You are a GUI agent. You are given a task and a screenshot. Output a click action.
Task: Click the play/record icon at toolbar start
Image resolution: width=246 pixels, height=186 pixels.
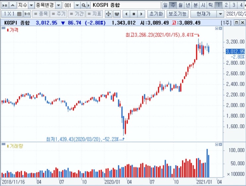tap(5, 6)
